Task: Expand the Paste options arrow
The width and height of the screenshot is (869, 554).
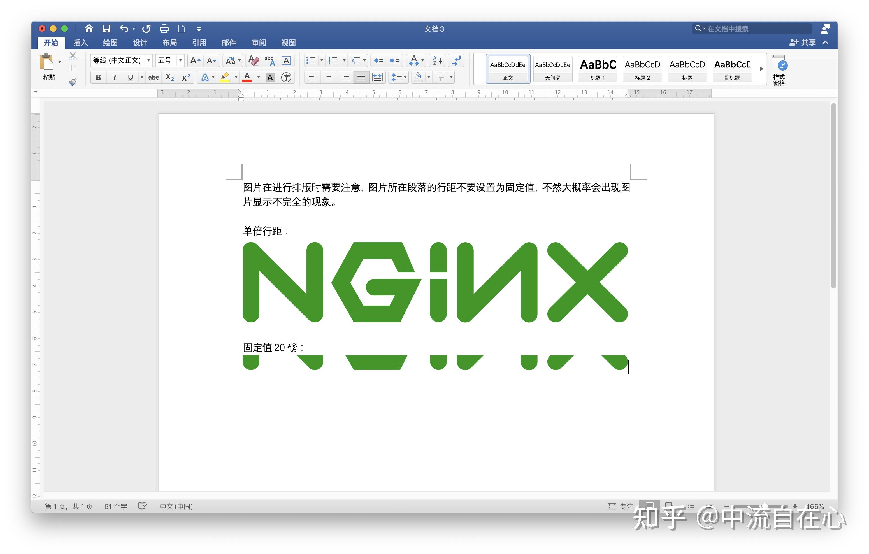Action: (x=60, y=62)
